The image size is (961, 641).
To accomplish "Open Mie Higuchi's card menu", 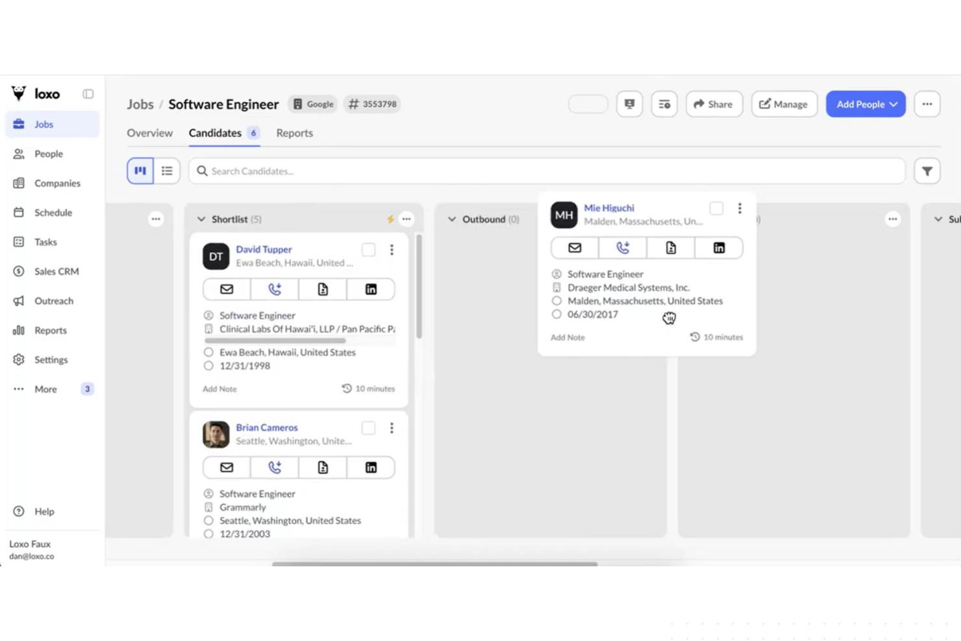I will 740,208.
